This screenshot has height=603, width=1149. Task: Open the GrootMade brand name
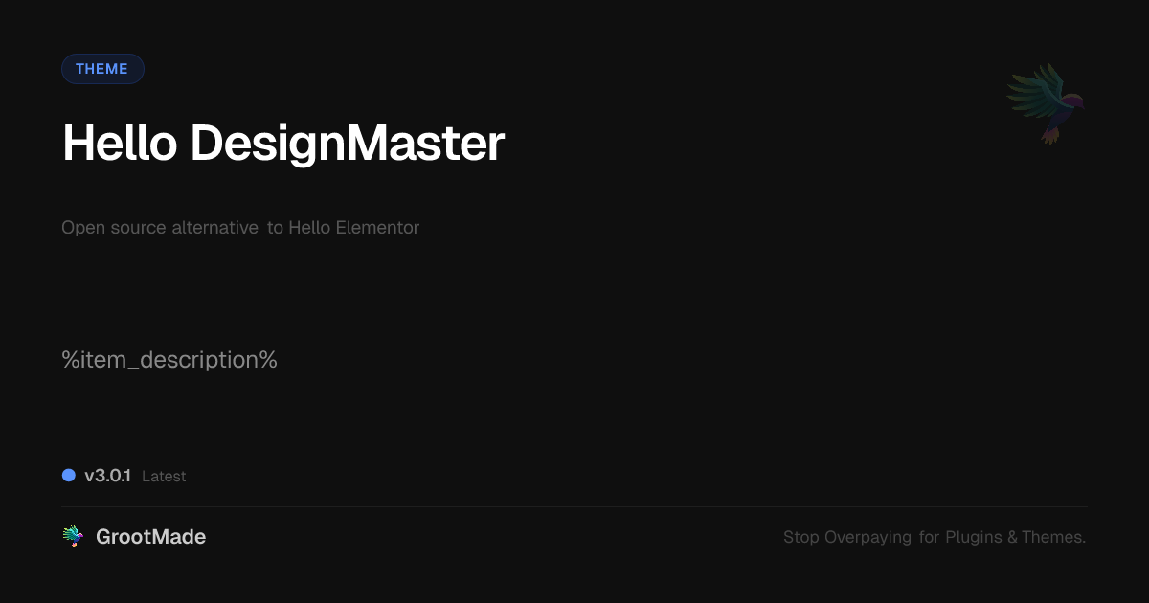pyautogui.click(x=150, y=537)
